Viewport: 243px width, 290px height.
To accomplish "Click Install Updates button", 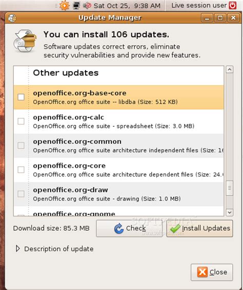I will (199, 229).
